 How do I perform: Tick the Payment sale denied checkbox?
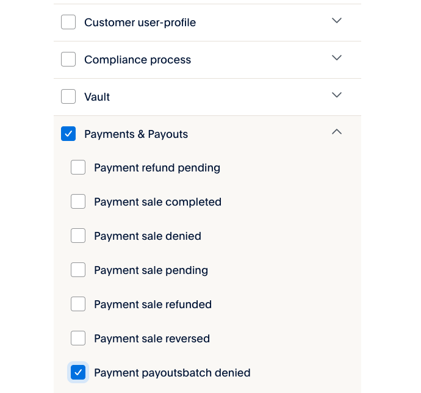pyautogui.click(x=78, y=236)
